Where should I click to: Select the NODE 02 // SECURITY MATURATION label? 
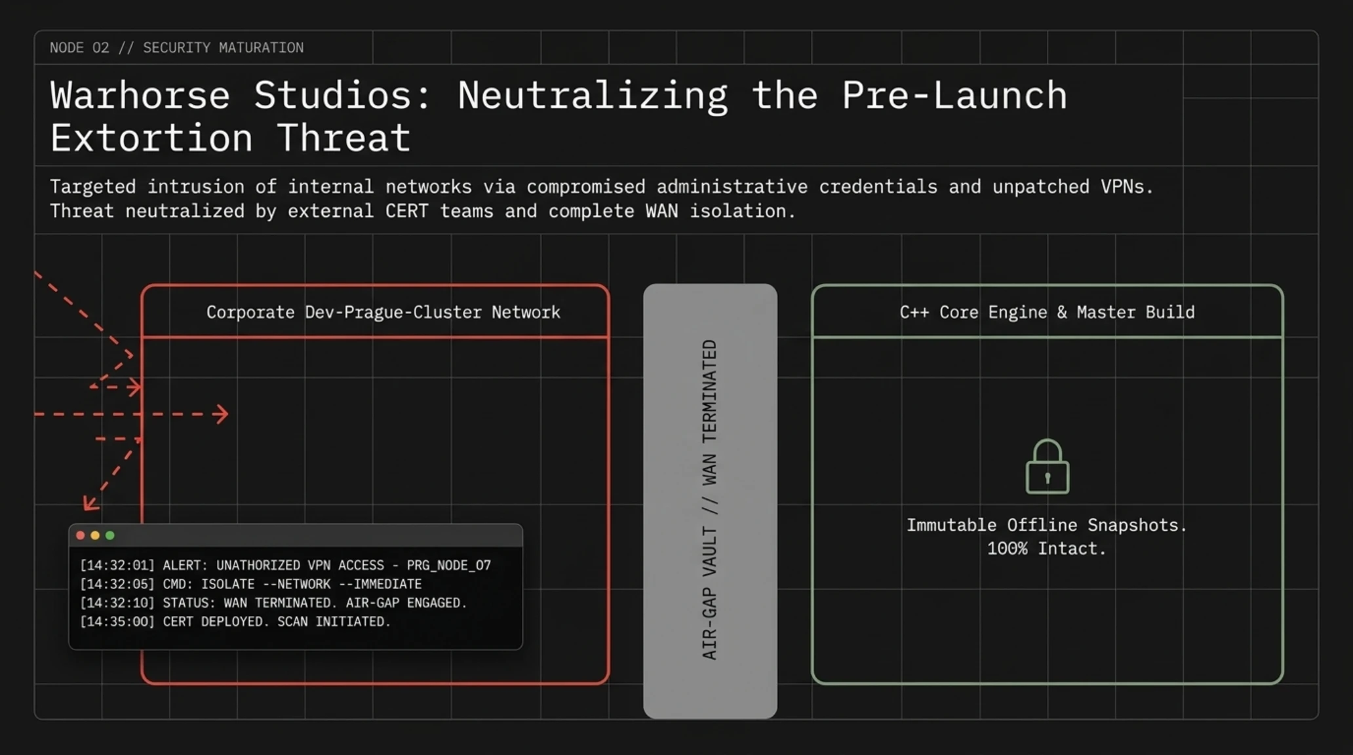(177, 48)
